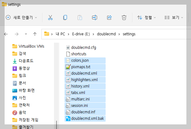Image resolution: width=191 pixels, height=129 pixels.
Task: Open 음악 in navigation pane
Action: (x=19, y=112)
